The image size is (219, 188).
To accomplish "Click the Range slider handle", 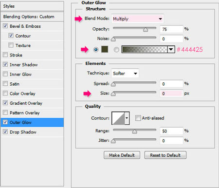I will [x=134, y=131].
